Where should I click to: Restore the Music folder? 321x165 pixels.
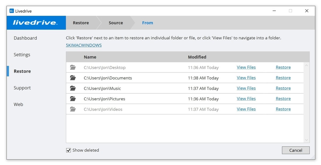pyautogui.click(x=283, y=88)
